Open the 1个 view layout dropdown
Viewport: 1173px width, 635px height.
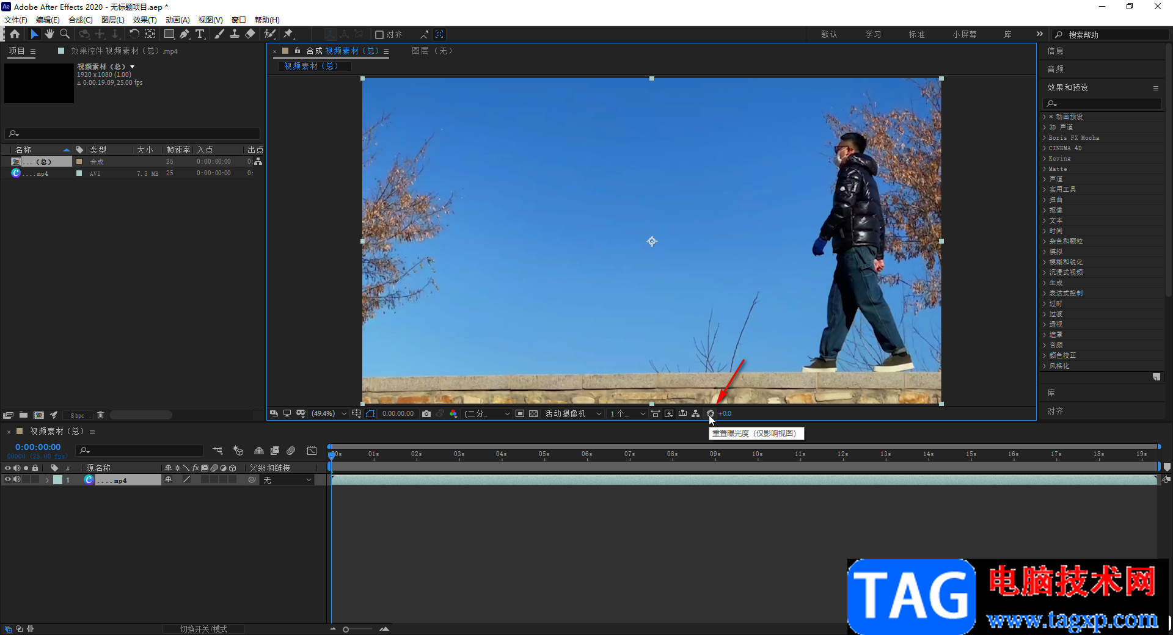click(x=627, y=413)
